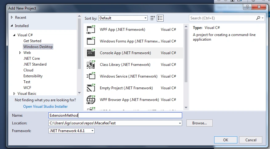Select Empty Project (.NET Framework) text

(126, 88)
